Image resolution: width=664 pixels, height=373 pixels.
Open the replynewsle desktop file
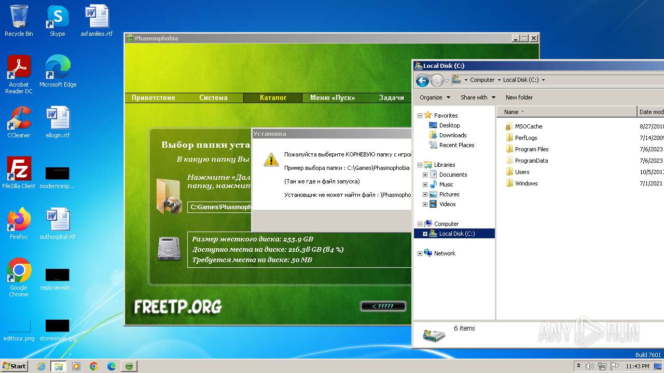[58, 279]
